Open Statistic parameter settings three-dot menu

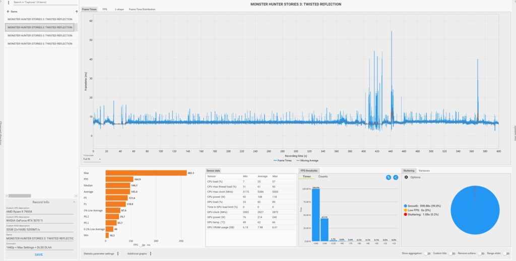click(118, 254)
